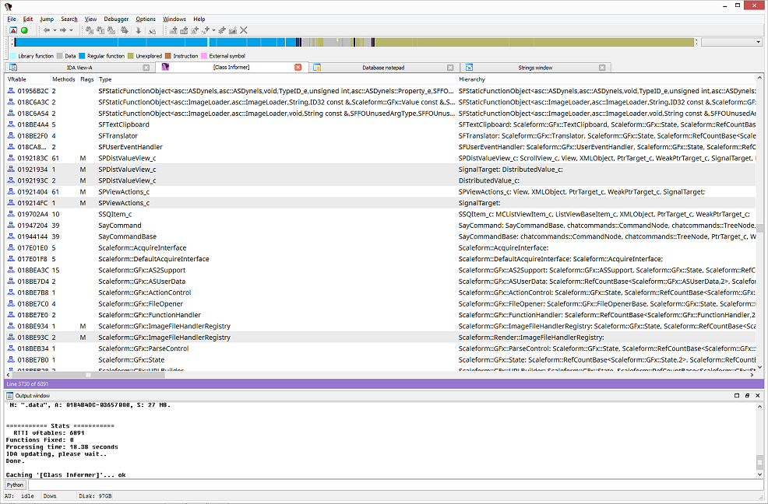This screenshot has height=504, width=768.
Task: Switch to the Strings window tab
Action: 535,68
